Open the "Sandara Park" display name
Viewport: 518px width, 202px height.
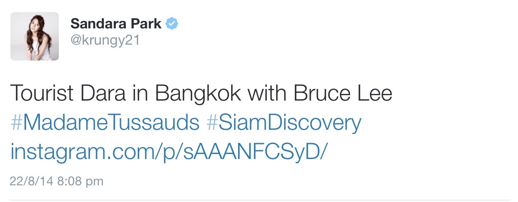point(116,24)
